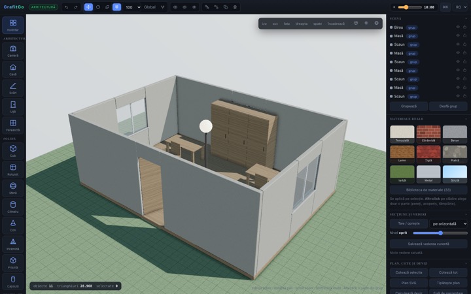471x294 pixels.
Task: Select the Scări stairs tool
Action: [13, 88]
